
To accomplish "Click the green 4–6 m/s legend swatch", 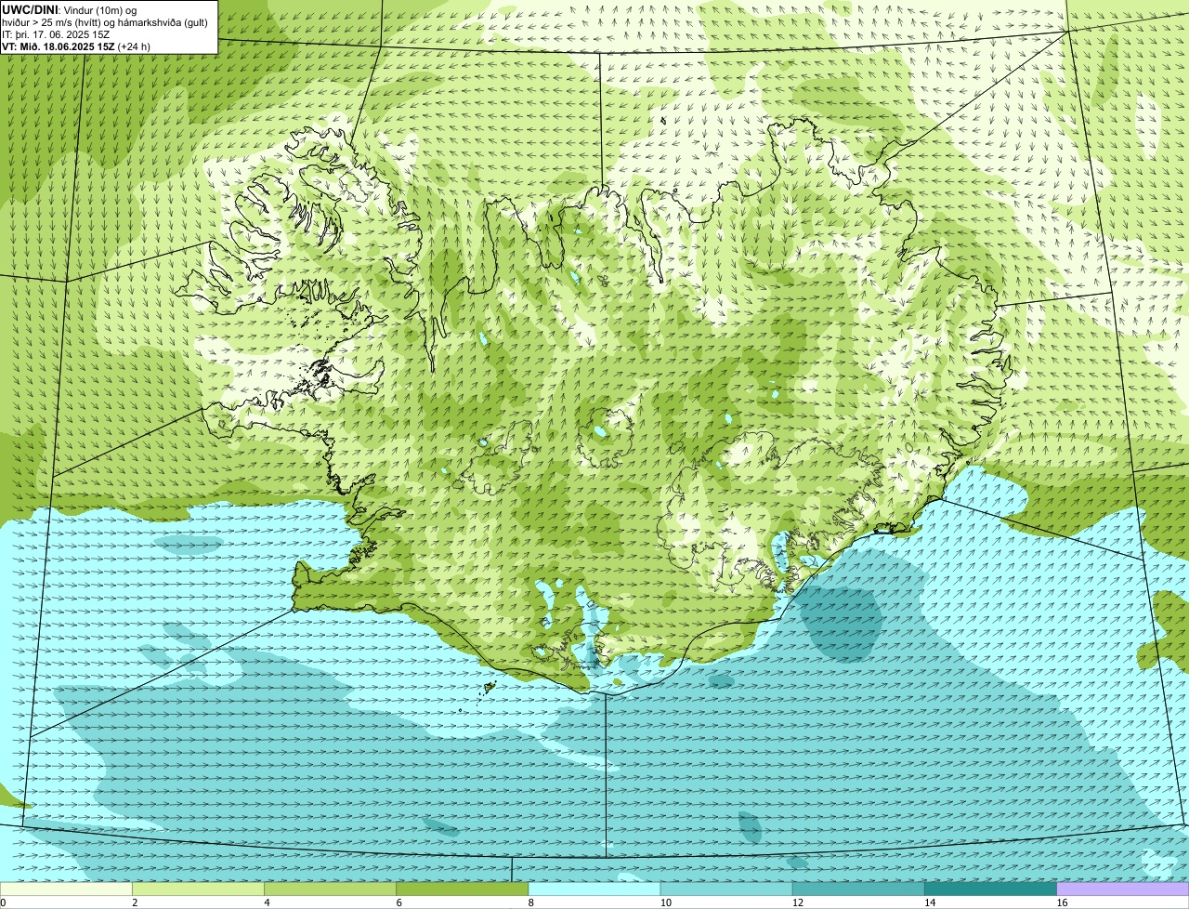I will click(x=330, y=889).
